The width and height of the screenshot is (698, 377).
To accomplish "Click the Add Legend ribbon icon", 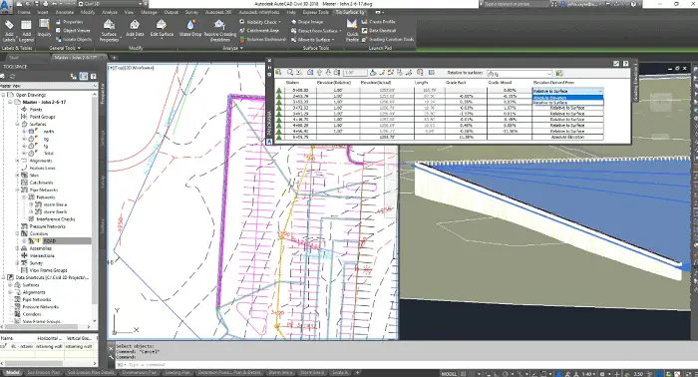I will [x=26, y=31].
